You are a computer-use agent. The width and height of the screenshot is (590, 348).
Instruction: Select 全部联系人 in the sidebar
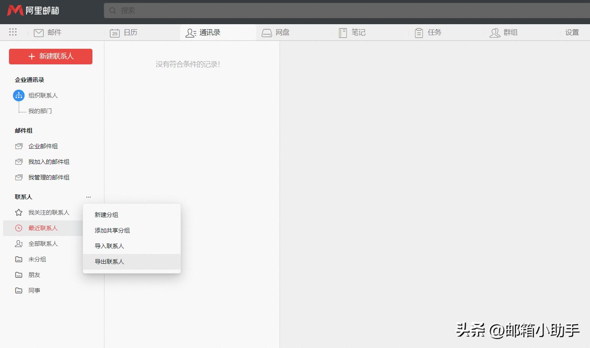(x=43, y=243)
